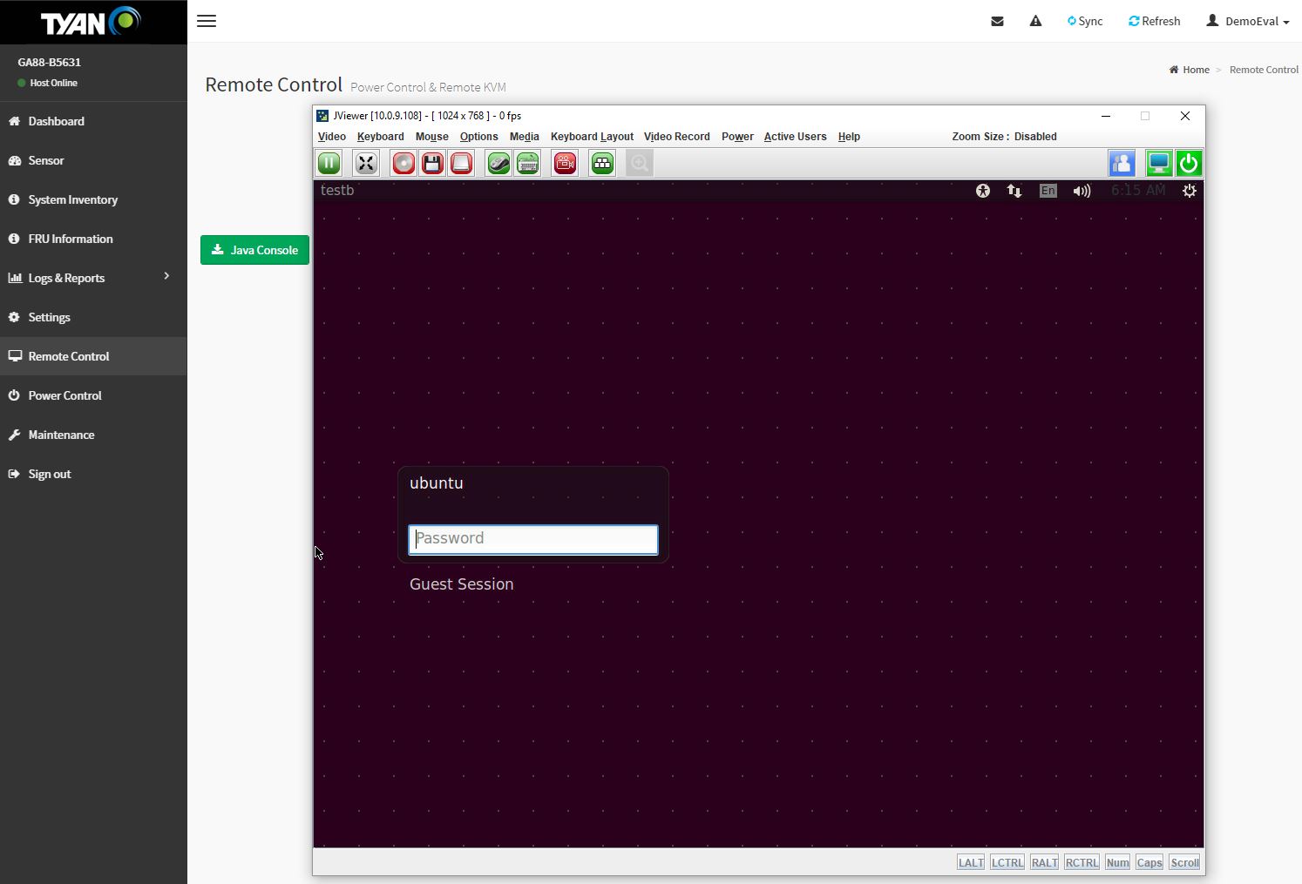Click the green monitor host display icon
Image resolution: width=1302 pixels, height=884 pixels.
click(1158, 163)
